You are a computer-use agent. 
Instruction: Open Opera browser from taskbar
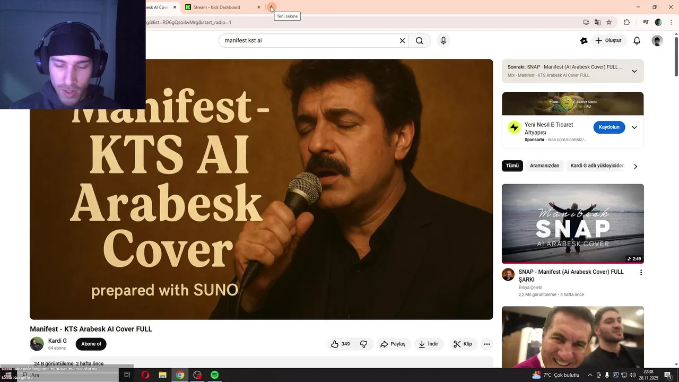tap(145, 375)
